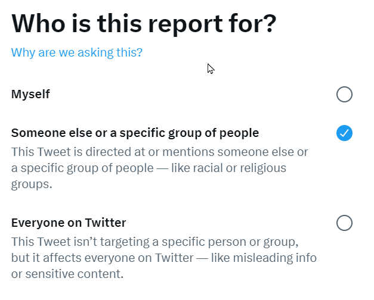Click the 'Who is this report for?' heading
This screenshot has height=300, width=374.
pyautogui.click(x=144, y=23)
